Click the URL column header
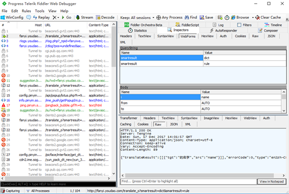 [65, 25]
